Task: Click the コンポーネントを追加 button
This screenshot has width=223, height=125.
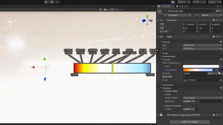Action: pos(190,122)
